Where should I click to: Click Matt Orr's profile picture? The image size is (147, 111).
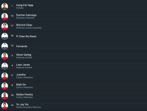coord(5,86)
